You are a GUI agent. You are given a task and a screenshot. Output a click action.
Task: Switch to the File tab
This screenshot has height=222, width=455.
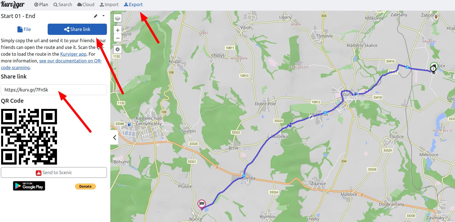(x=24, y=29)
